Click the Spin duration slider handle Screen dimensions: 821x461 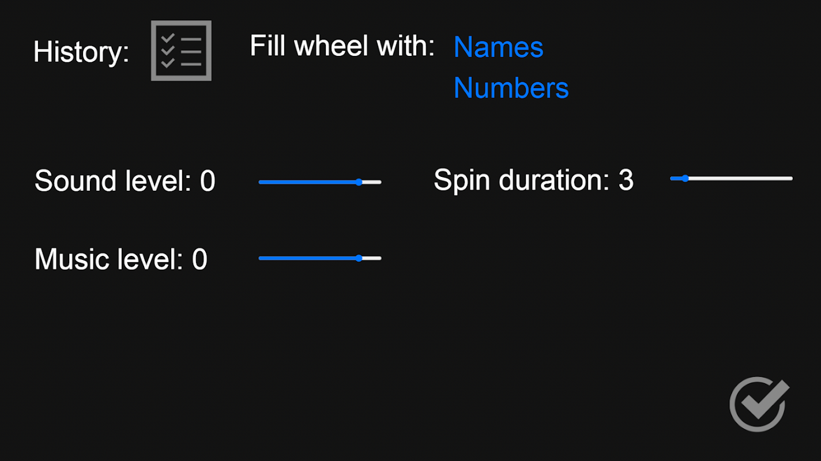tap(685, 179)
